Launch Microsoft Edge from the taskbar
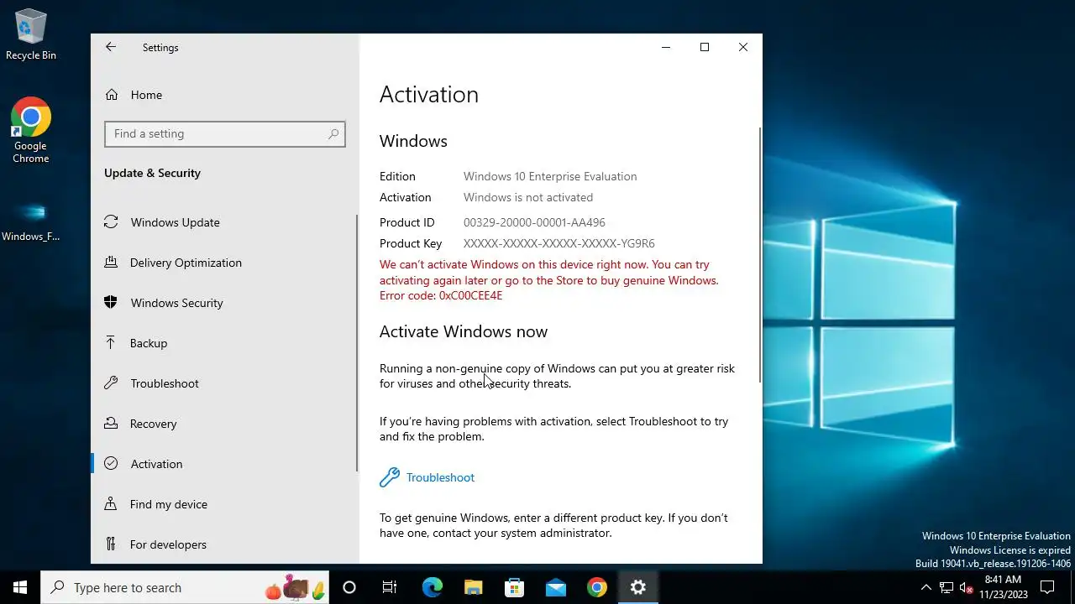Image resolution: width=1075 pixels, height=604 pixels. (x=432, y=587)
